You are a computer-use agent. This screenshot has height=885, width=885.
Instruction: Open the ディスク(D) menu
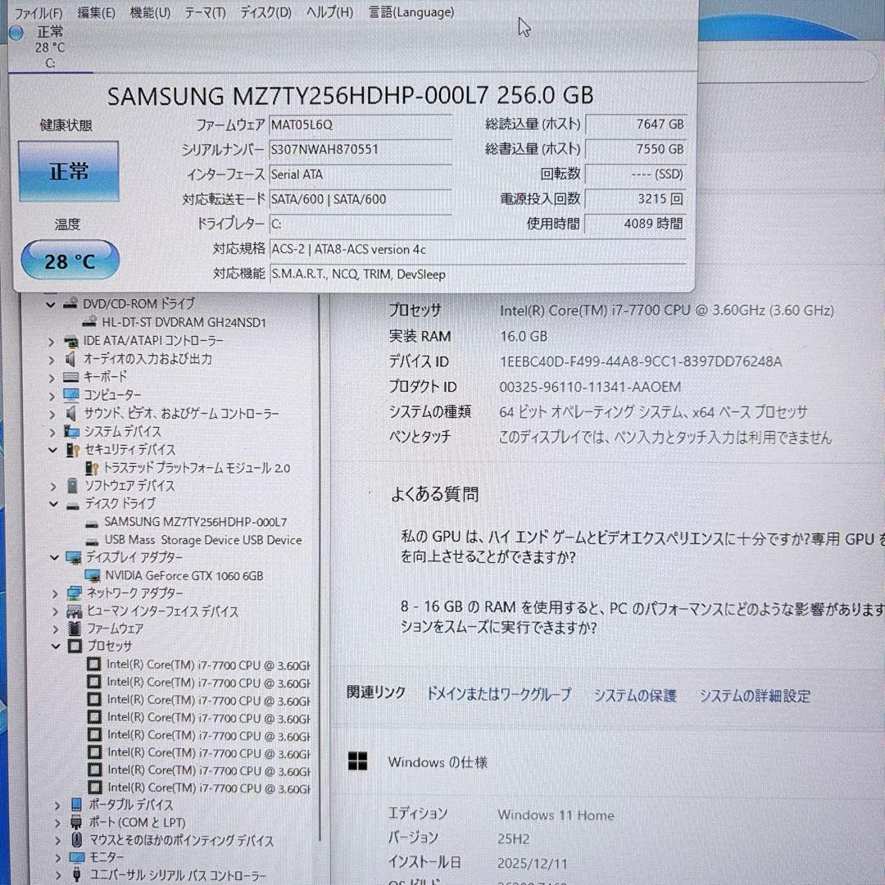click(x=266, y=12)
